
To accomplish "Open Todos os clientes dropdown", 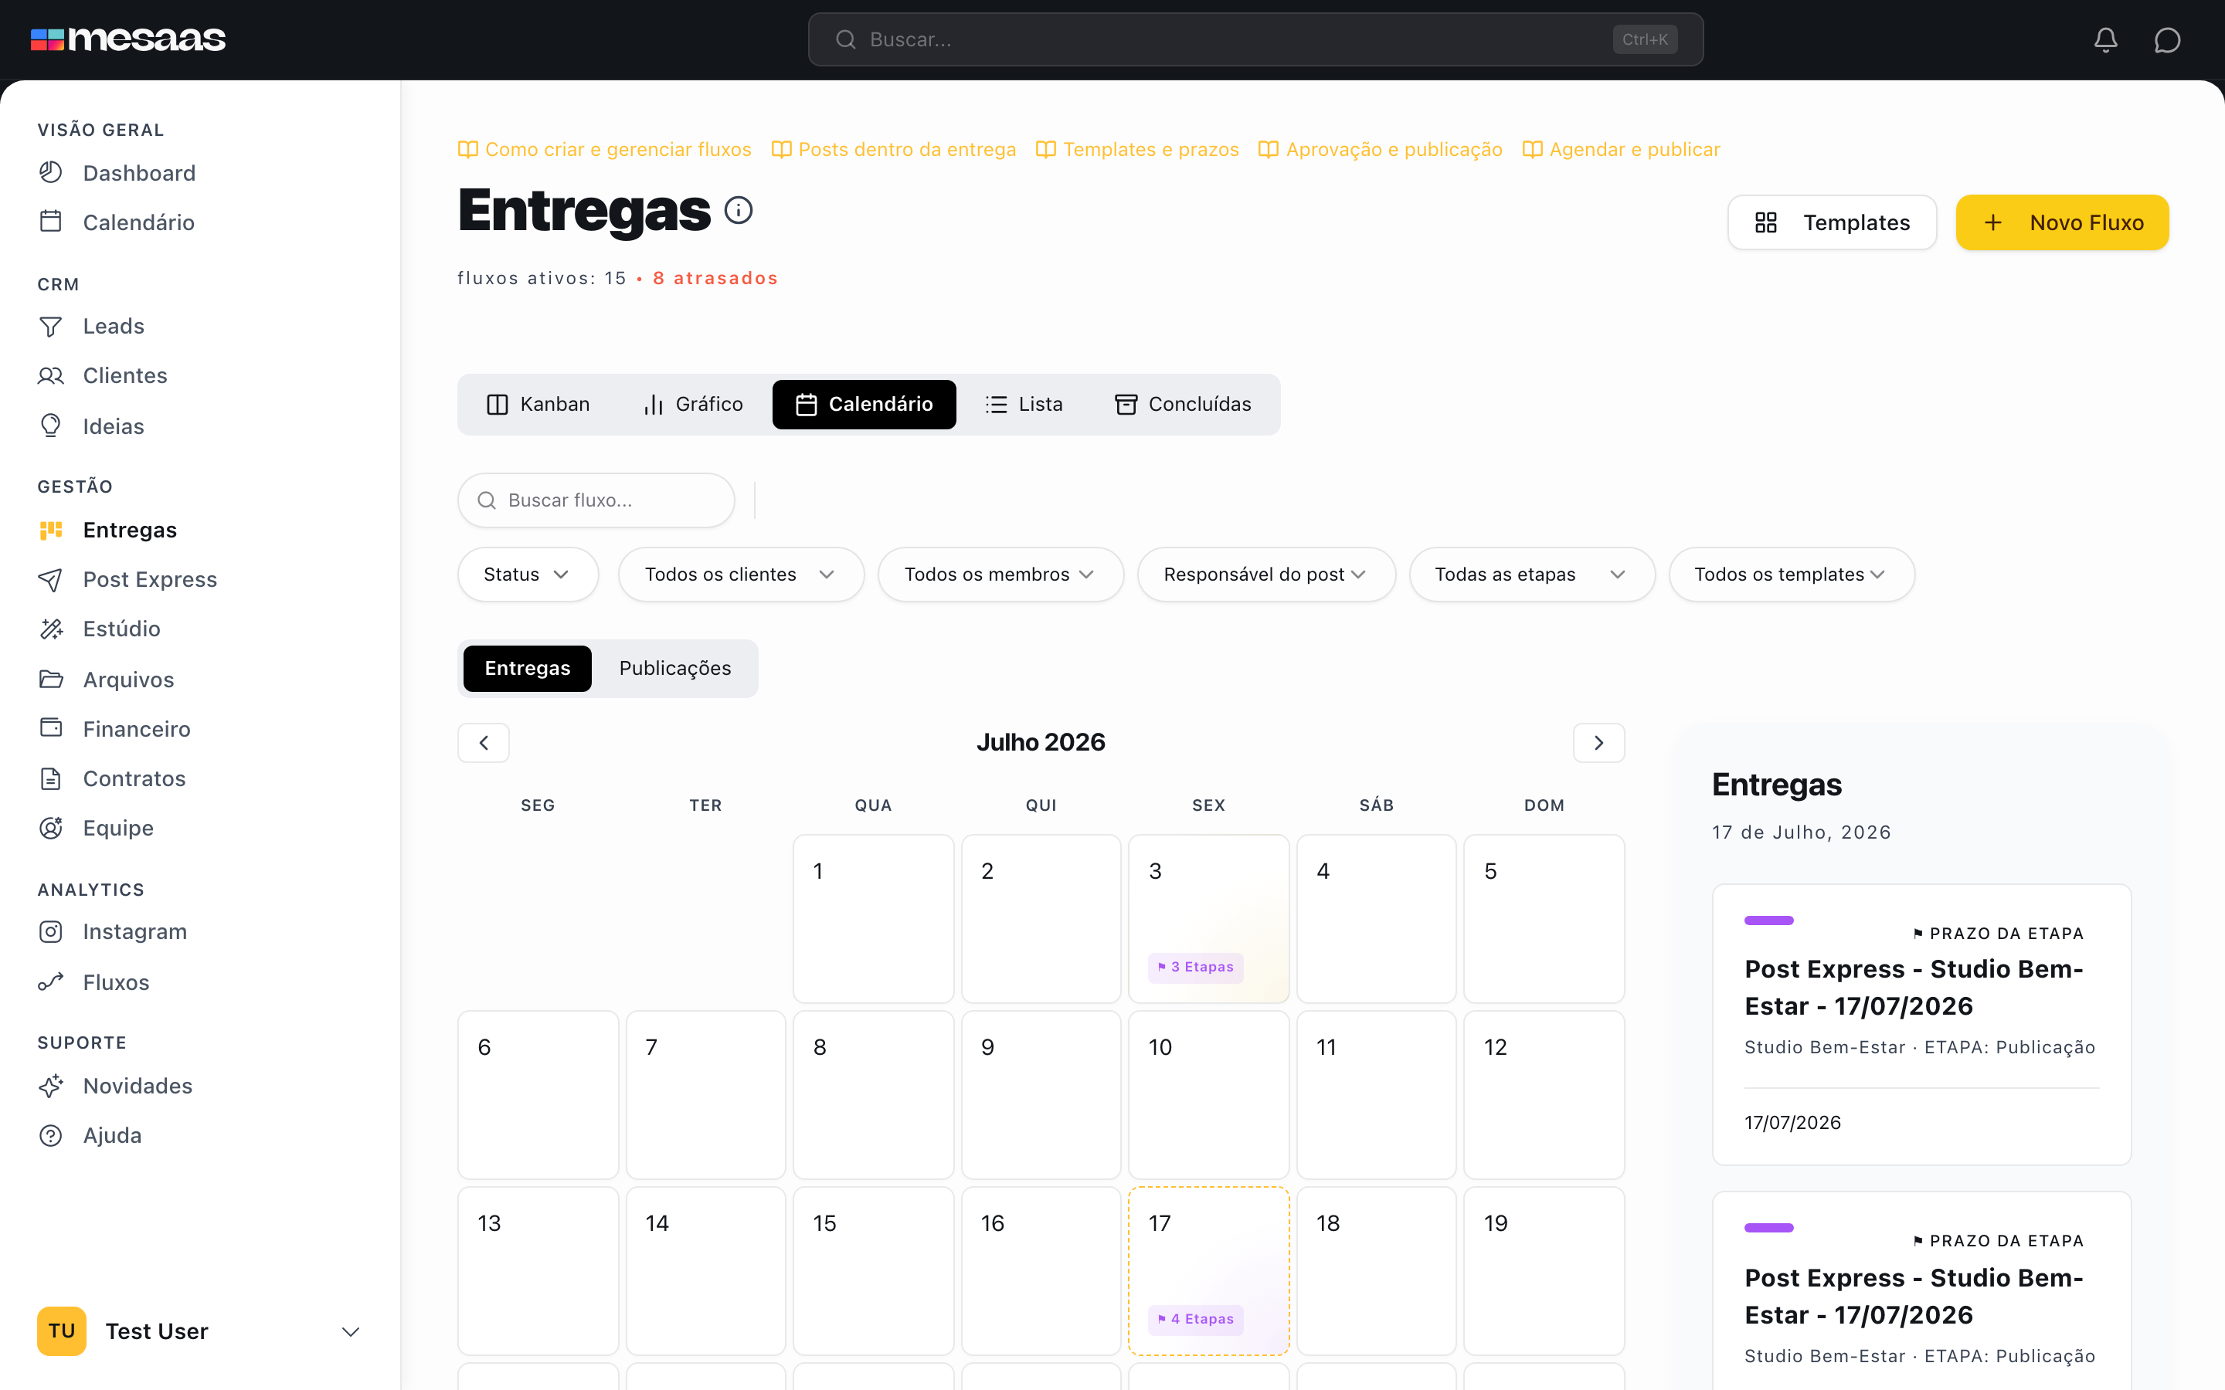I will (741, 575).
